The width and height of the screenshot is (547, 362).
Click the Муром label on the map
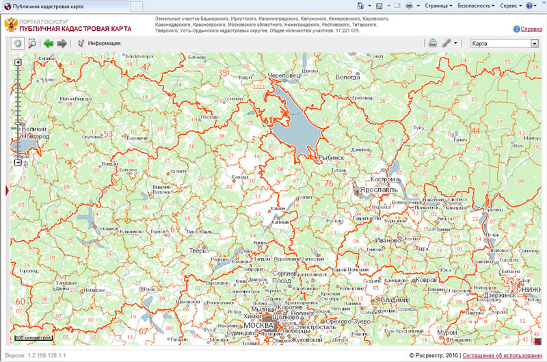click(x=446, y=333)
